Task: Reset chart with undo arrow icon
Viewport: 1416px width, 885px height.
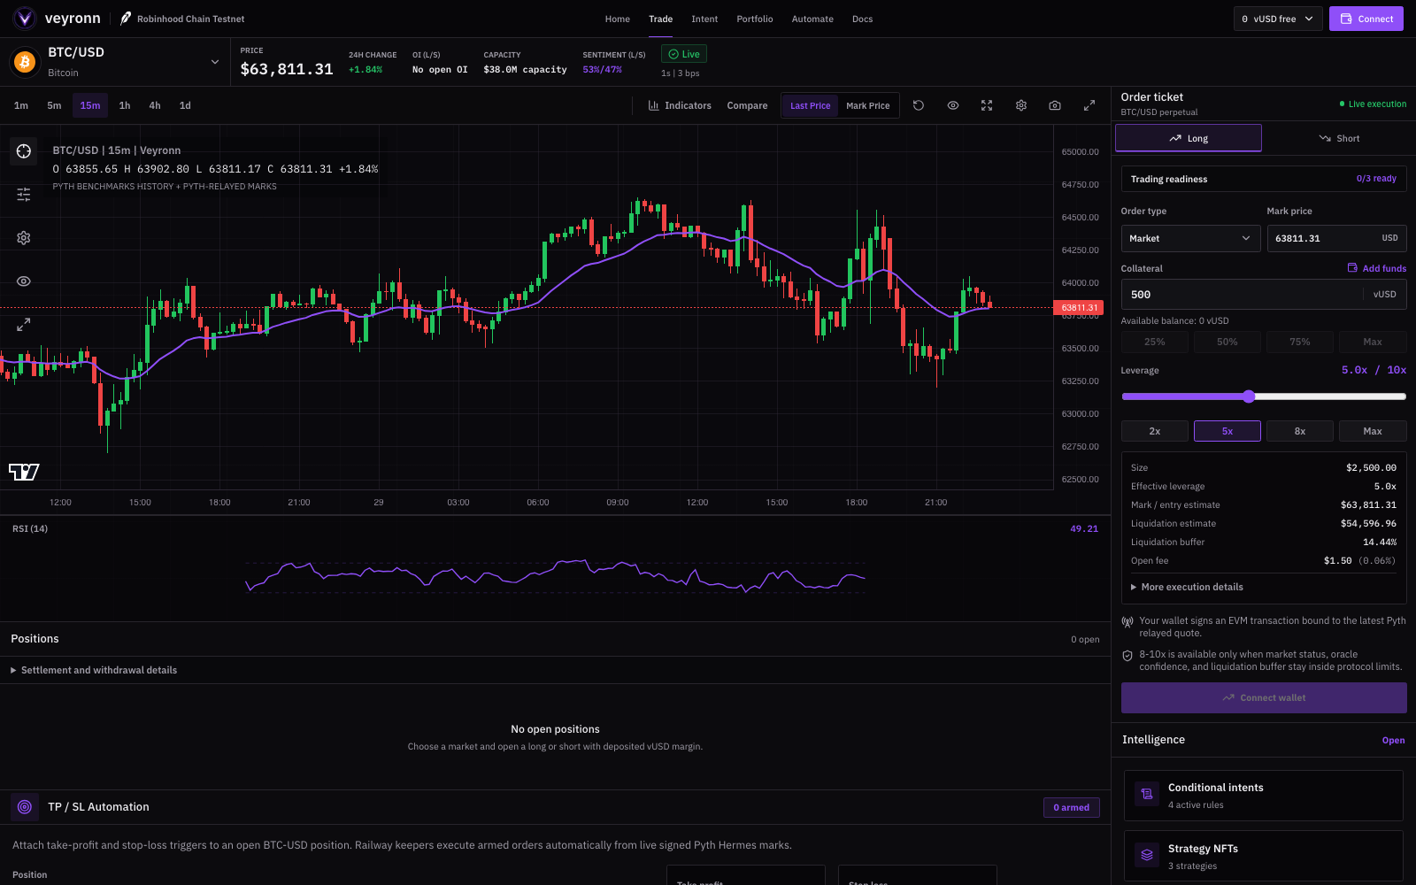Action: pyautogui.click(x=919, y=105)
